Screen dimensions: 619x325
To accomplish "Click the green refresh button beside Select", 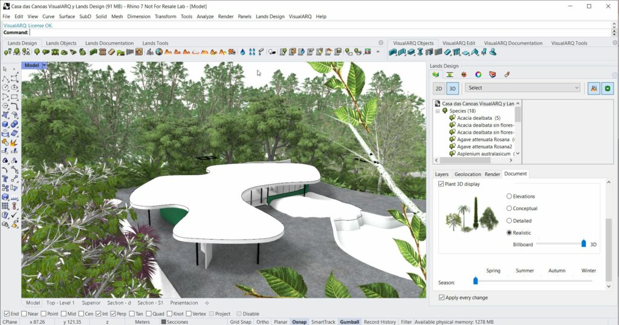I will (x=608, y=88).
